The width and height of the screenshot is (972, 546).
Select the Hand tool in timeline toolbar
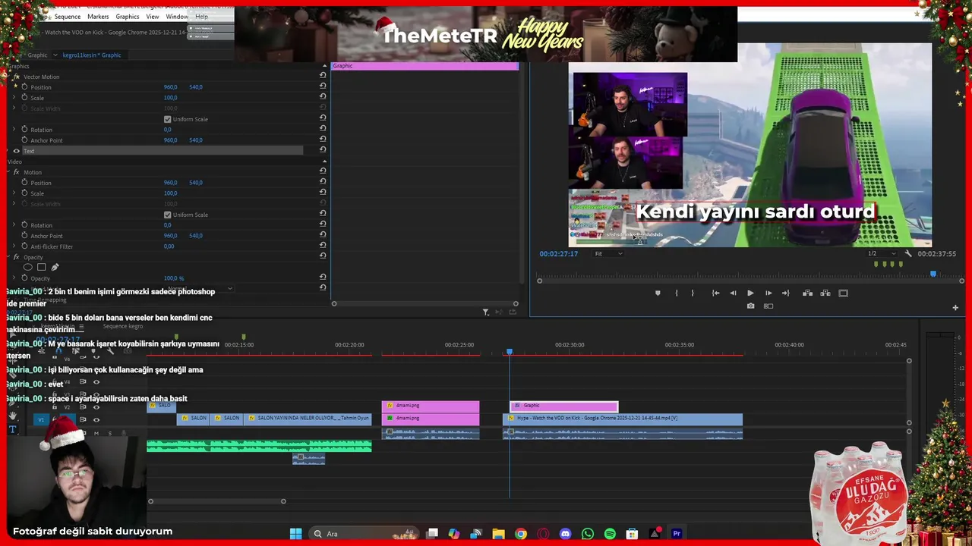12,416
